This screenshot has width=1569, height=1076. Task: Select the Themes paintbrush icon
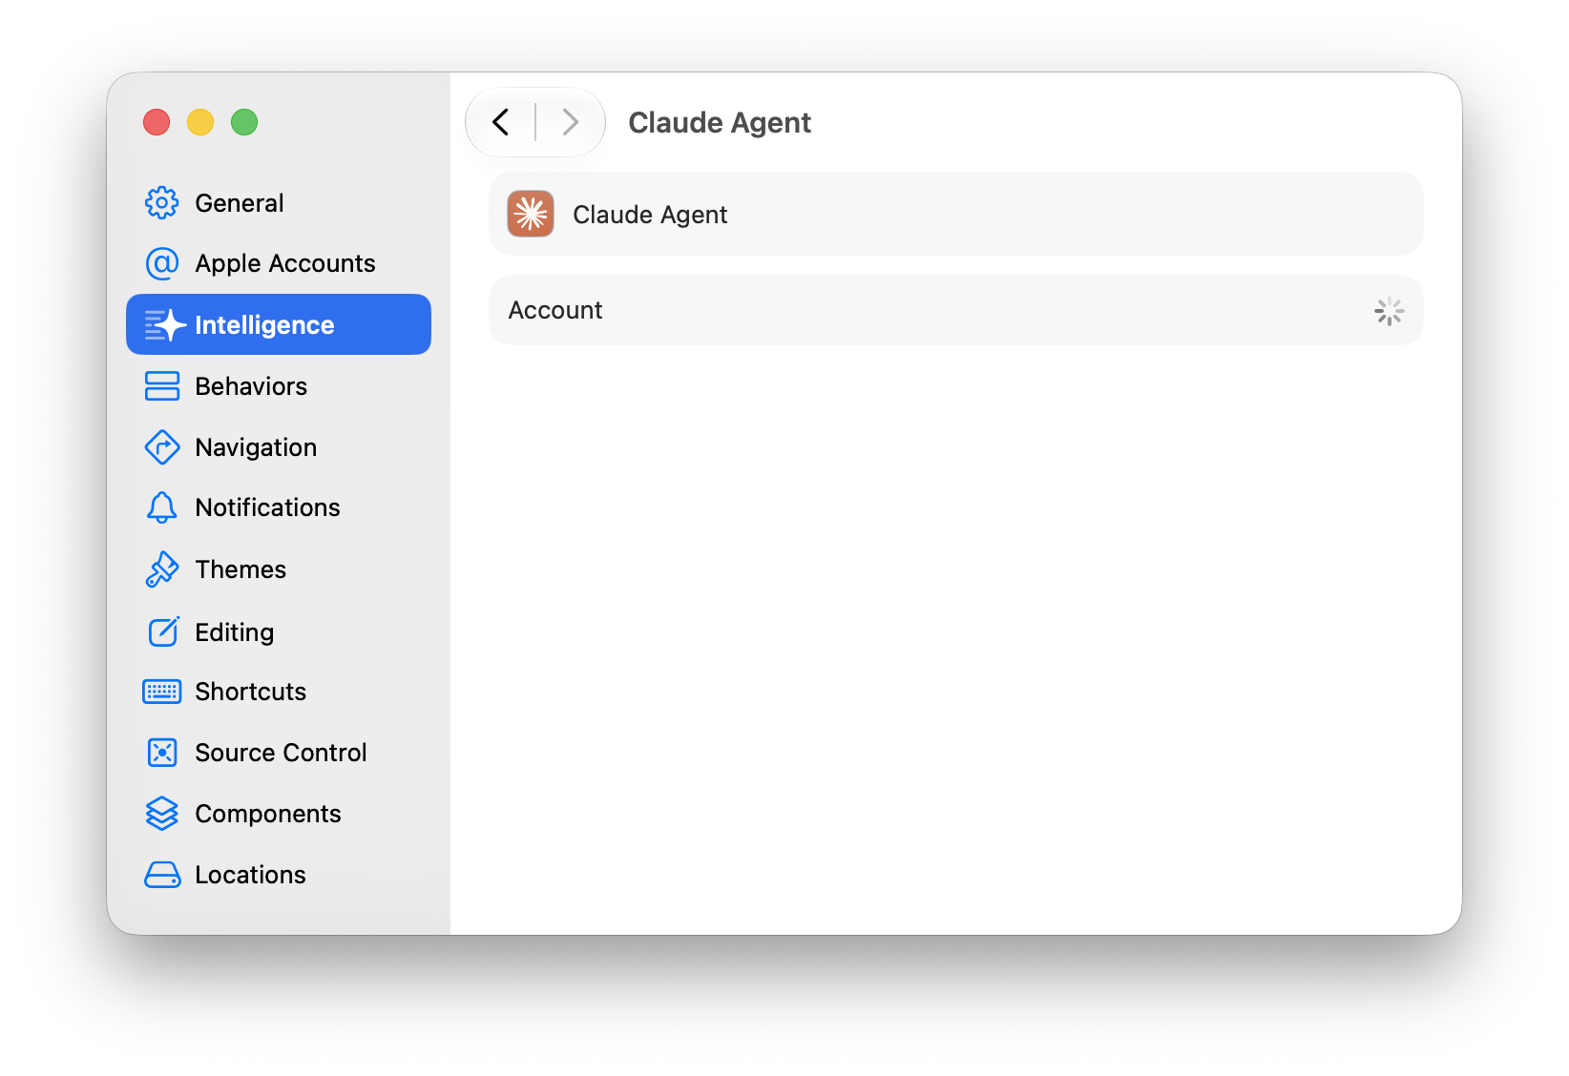tap(161, 569)
